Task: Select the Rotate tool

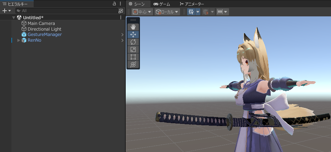Action: click(133, 42)
